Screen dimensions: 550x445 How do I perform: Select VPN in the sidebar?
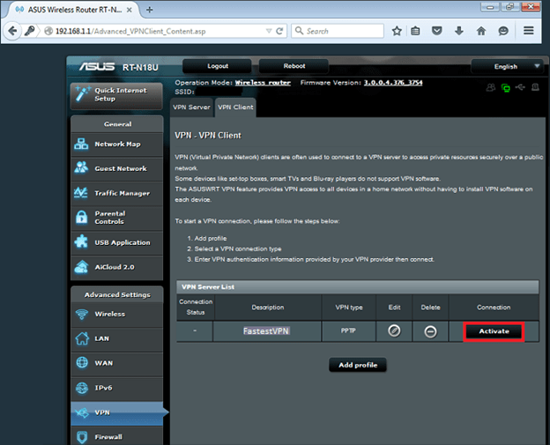pyautogui.click(x=118, y=412)
